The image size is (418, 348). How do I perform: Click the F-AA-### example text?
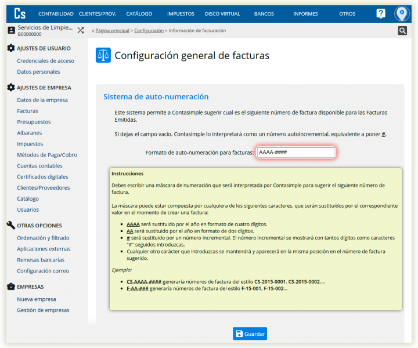pyautogui.click(x=138, y=289)
